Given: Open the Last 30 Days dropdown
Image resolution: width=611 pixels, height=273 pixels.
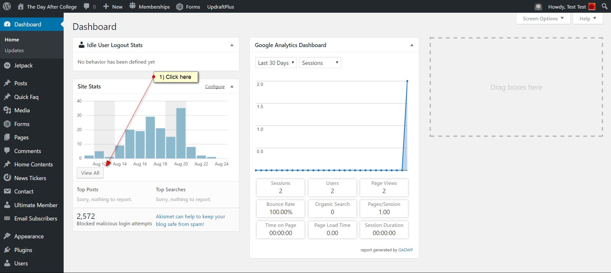Looking at the screenshot, I should (276, 63).
